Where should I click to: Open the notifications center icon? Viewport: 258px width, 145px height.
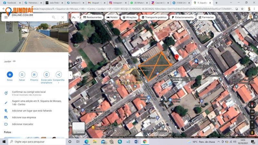coord(253,142)
